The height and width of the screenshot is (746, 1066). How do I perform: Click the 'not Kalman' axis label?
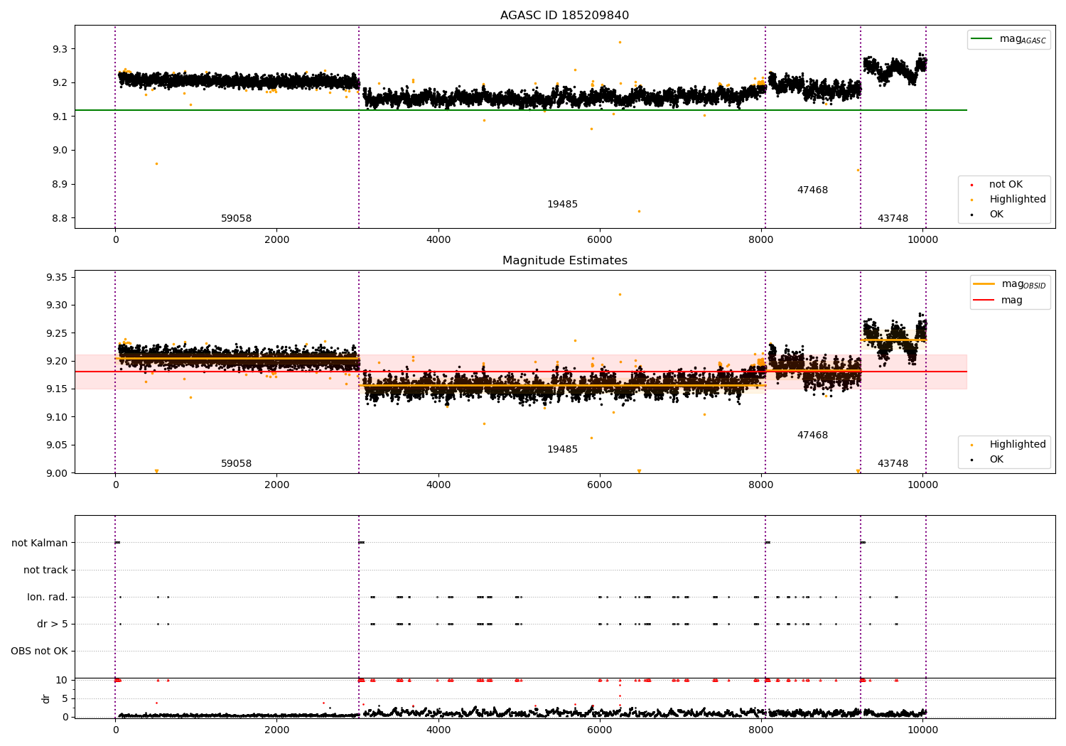pos(40,543)
